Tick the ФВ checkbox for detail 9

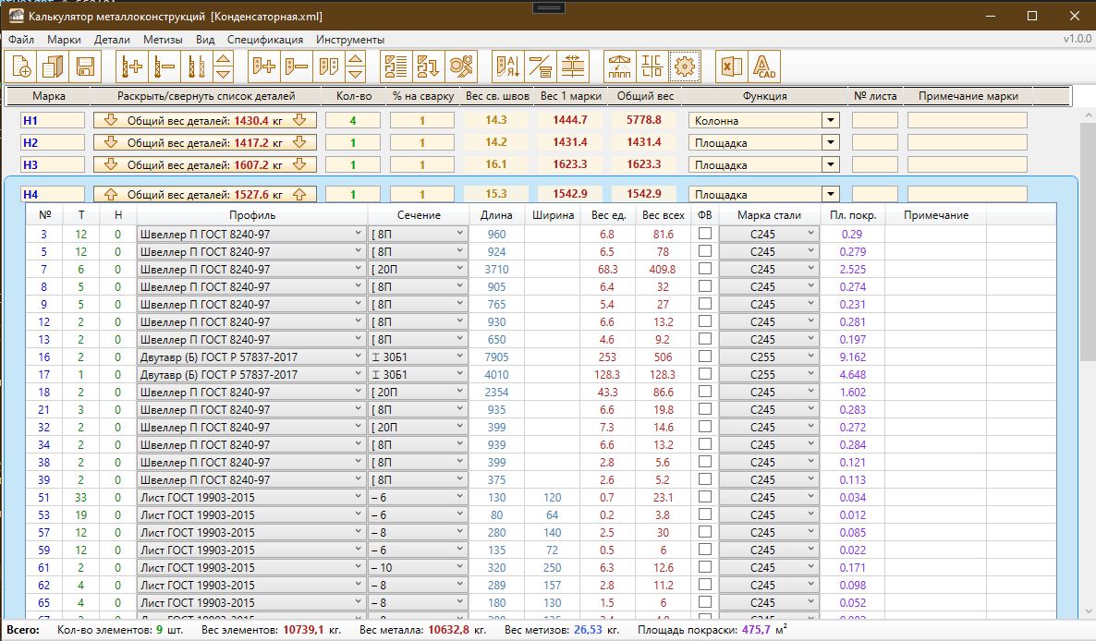(704, 304)
